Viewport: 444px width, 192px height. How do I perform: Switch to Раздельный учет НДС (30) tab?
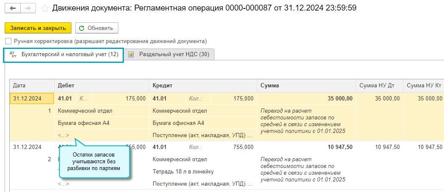pos(174,54)
